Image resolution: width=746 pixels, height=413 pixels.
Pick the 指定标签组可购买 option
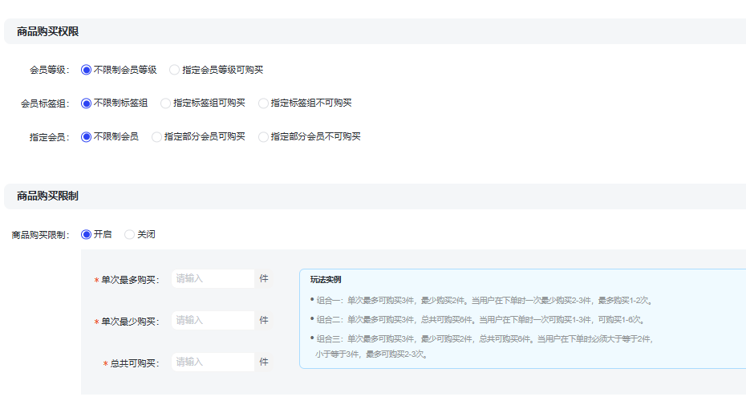click(166, 103)
